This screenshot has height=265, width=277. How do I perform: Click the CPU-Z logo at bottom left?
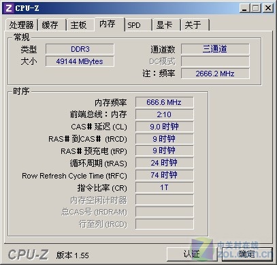pyautogui.click(x=28, y=255)
